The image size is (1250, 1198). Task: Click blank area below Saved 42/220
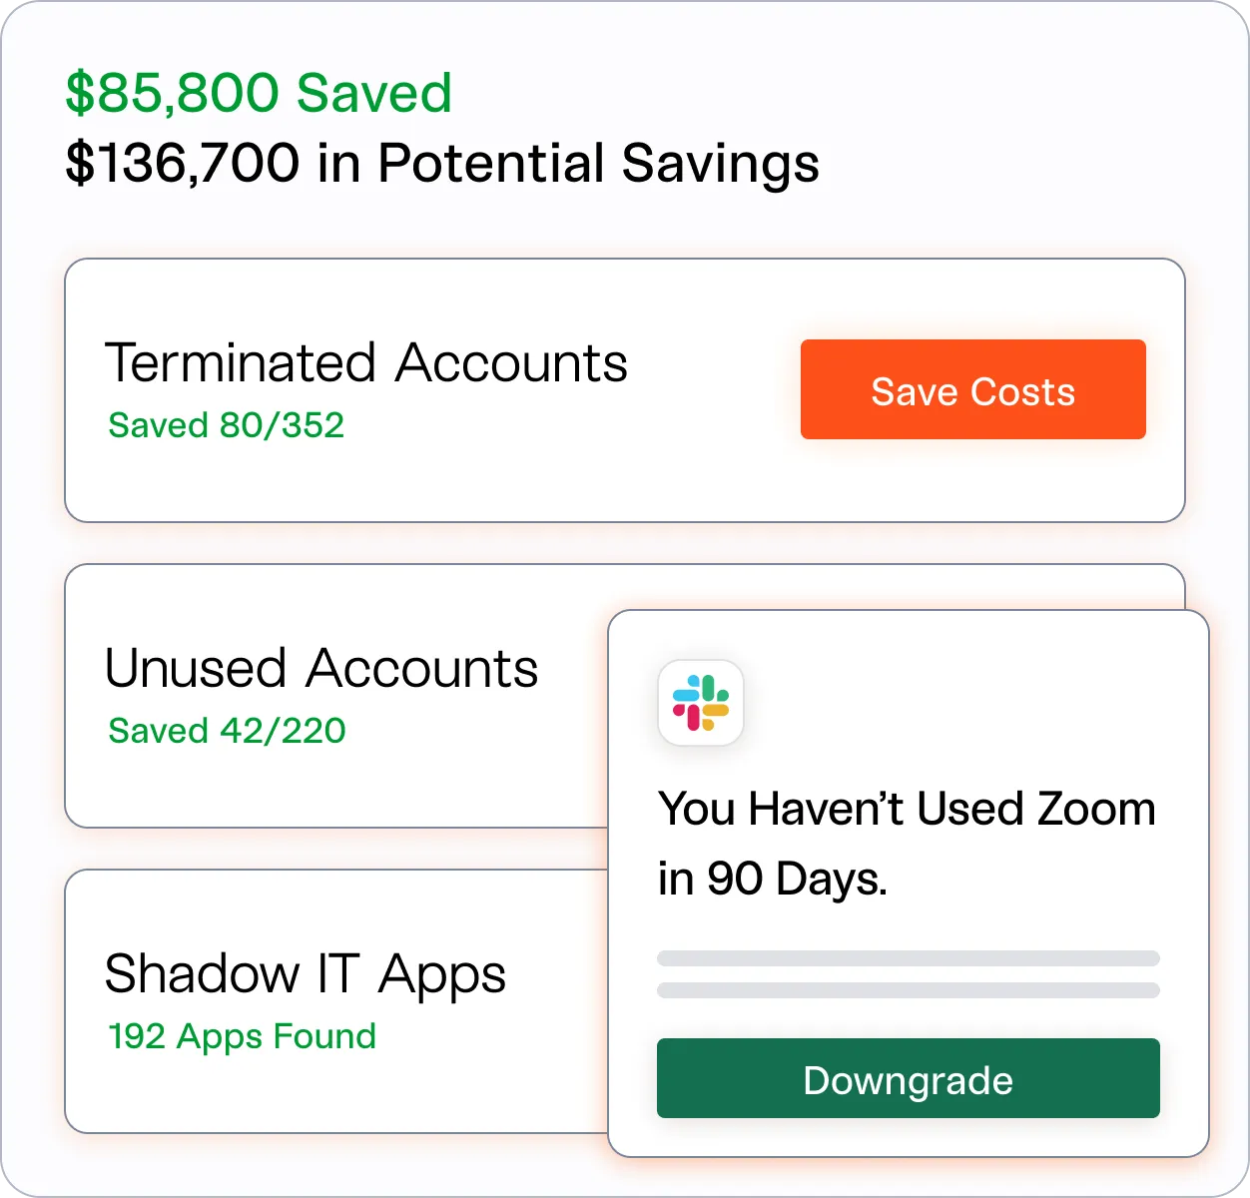click(300, 789)
